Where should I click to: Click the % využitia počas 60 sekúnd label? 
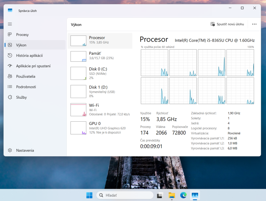coord(158,47)
